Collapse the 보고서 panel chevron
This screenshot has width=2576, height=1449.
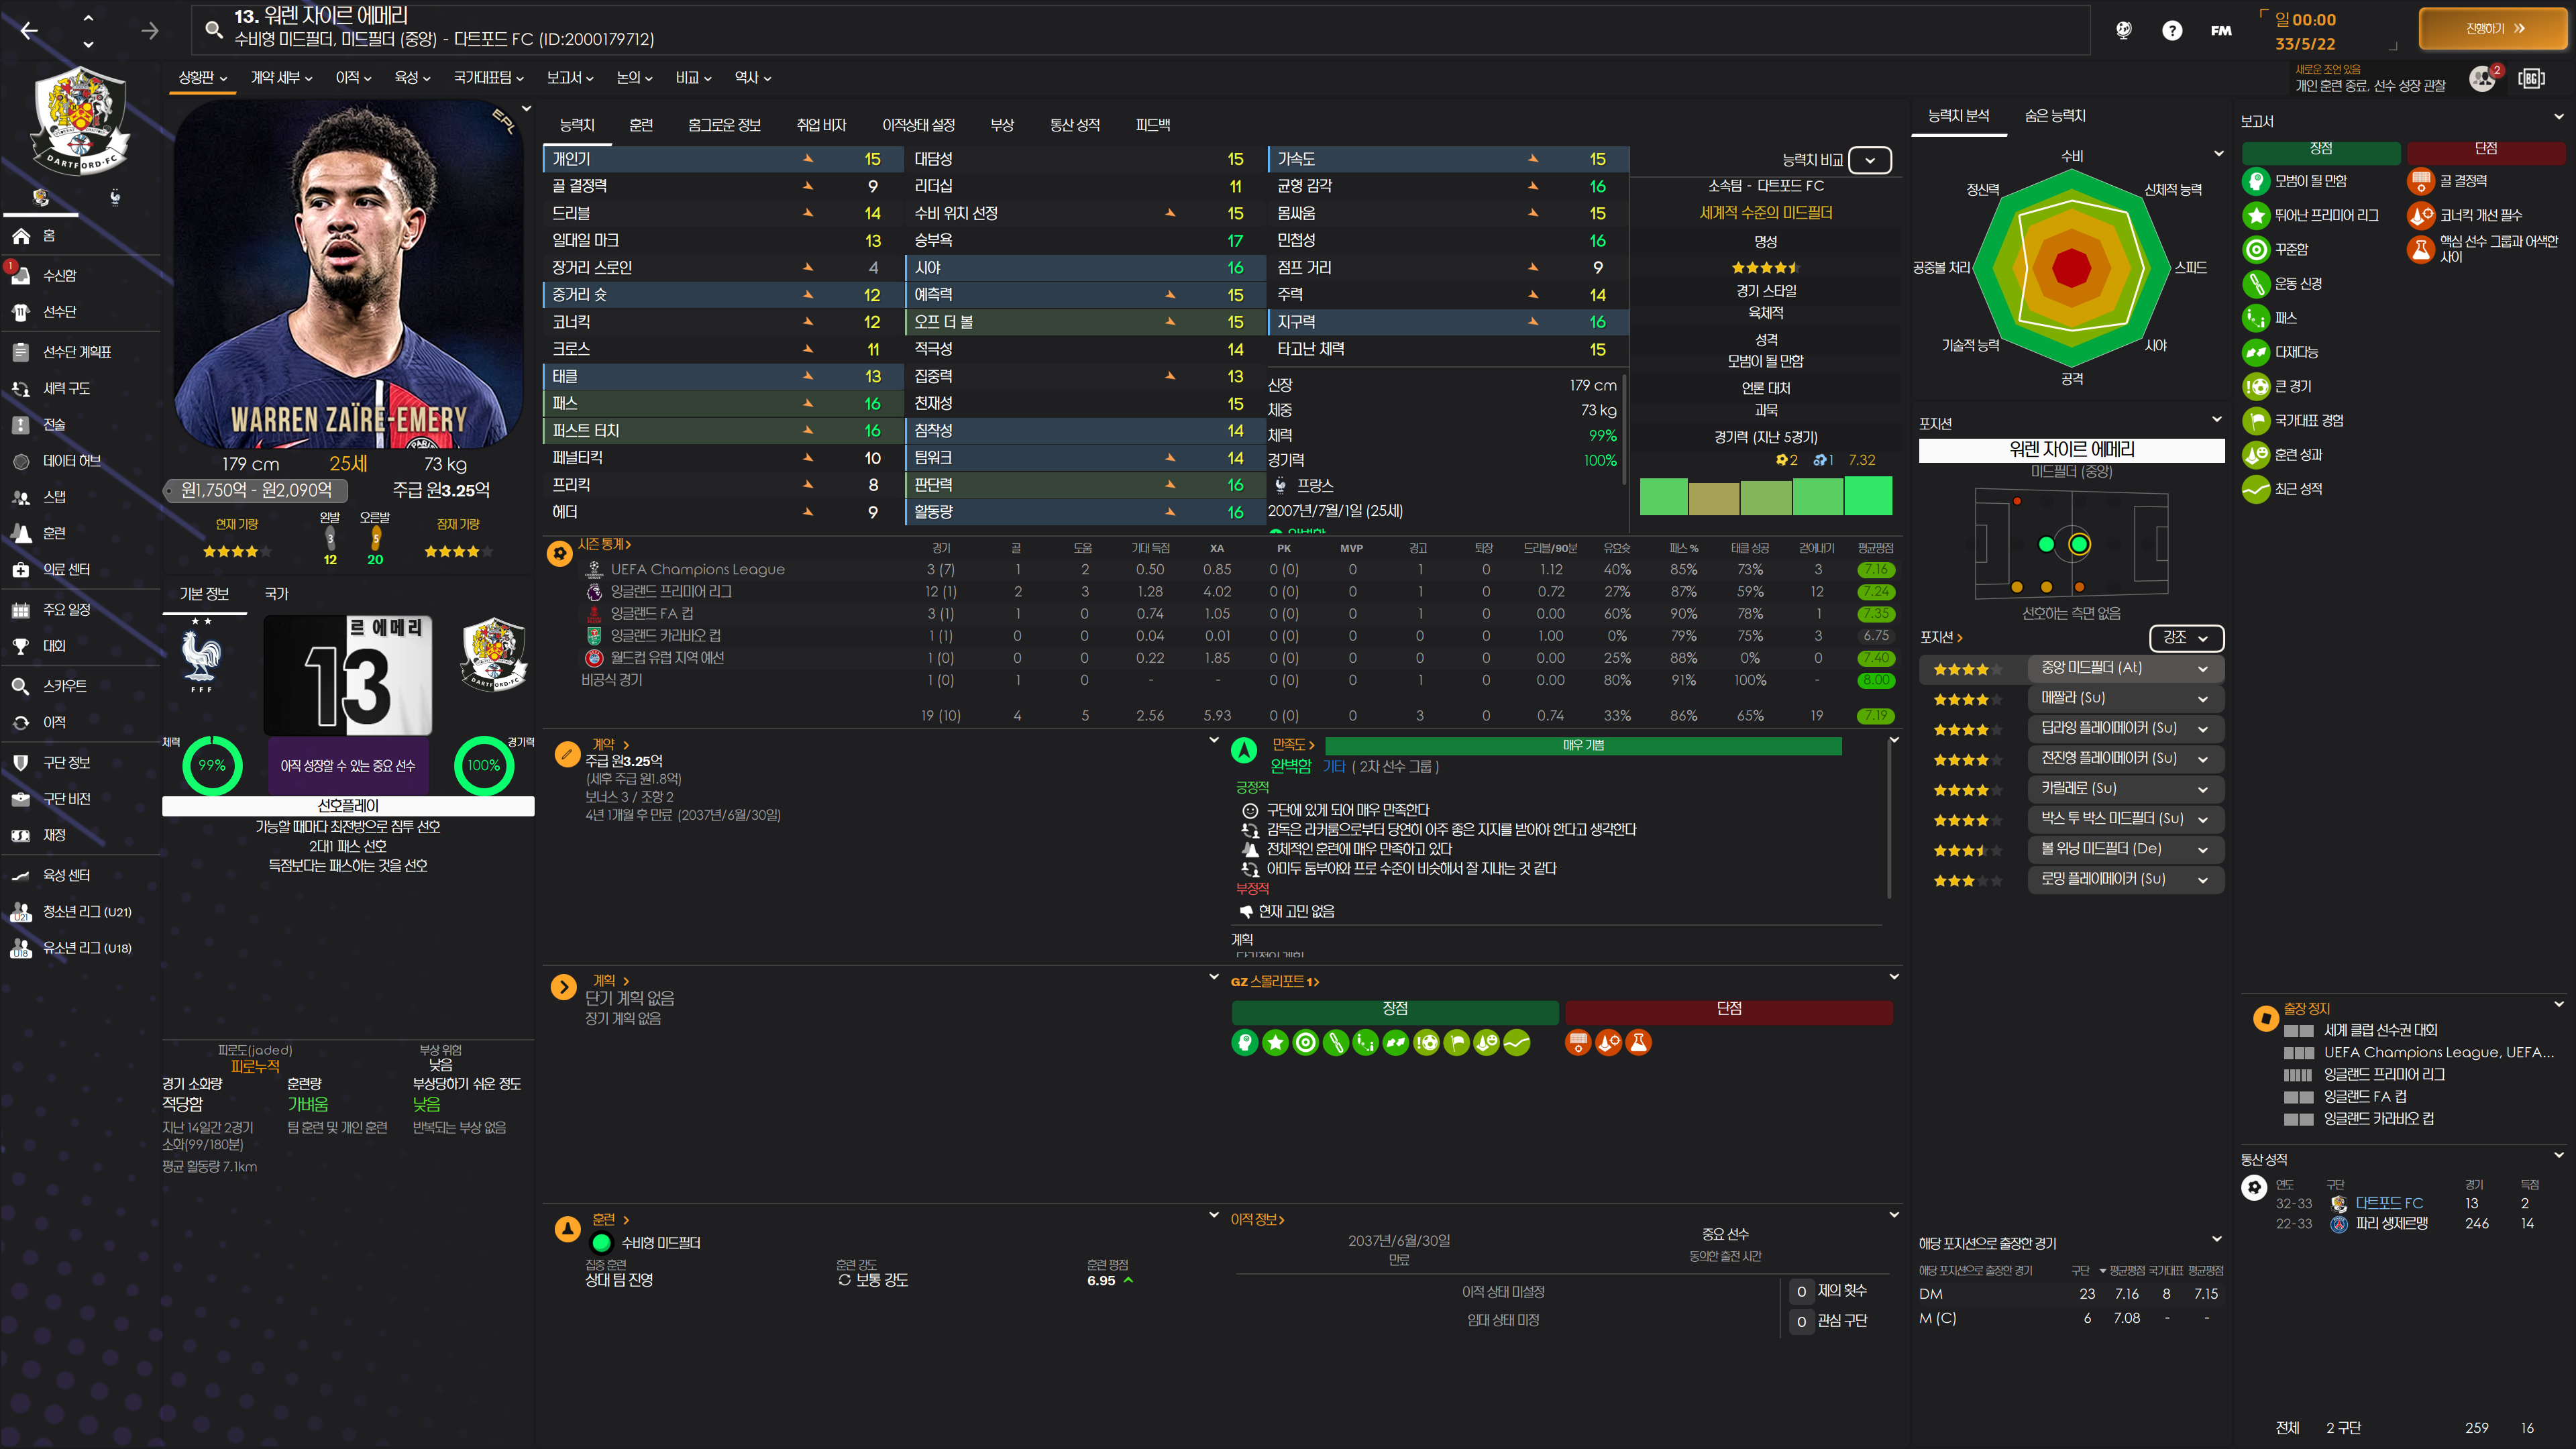pos(2559,117)
